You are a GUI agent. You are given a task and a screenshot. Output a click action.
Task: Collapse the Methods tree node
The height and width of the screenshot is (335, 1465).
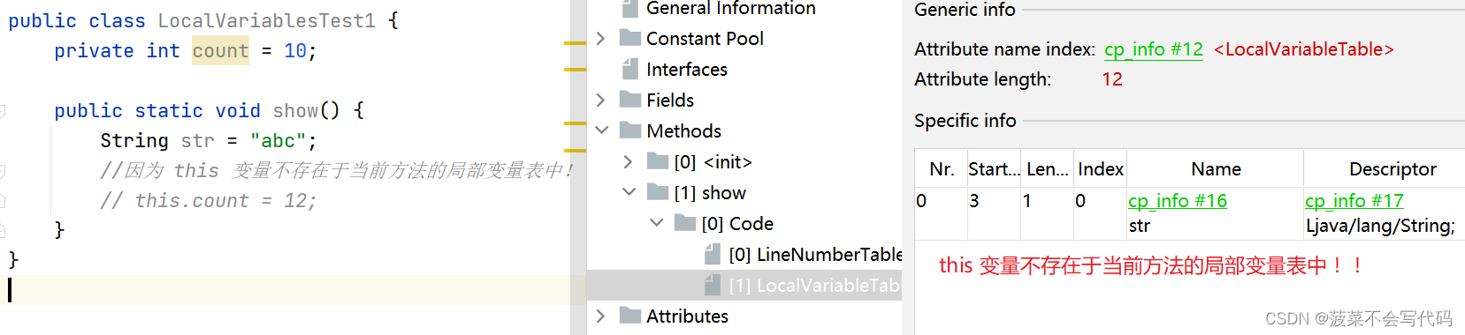[x=601, y=130]
